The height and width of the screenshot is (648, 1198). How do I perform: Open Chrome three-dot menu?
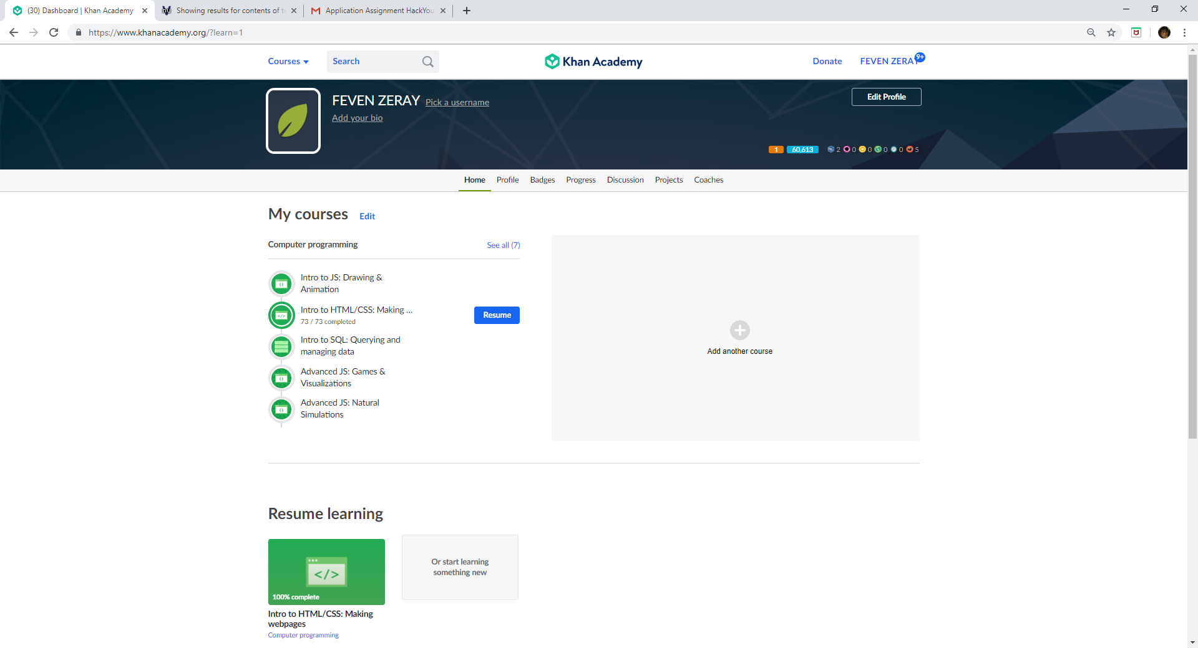pyautogui.click(x=1184, y=32)
